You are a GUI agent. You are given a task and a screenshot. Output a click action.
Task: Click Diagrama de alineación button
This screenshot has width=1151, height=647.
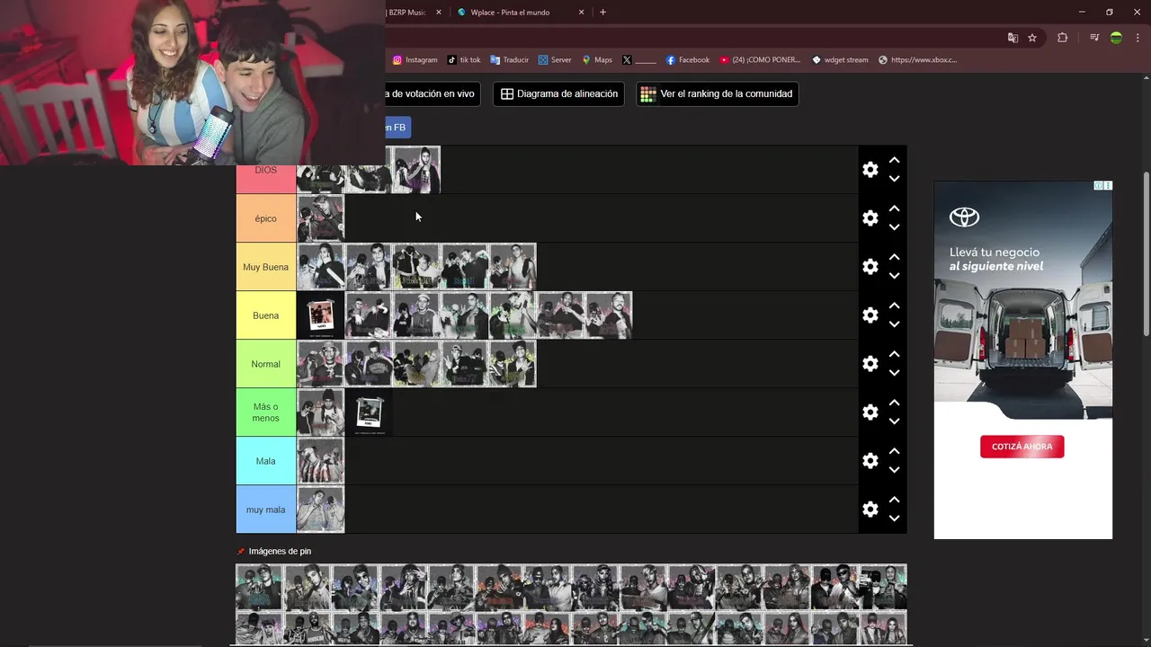click(558, 93)
